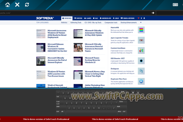
Task: Tap the AltGr key on virtual keyboard
Action: tap(119, 113)
